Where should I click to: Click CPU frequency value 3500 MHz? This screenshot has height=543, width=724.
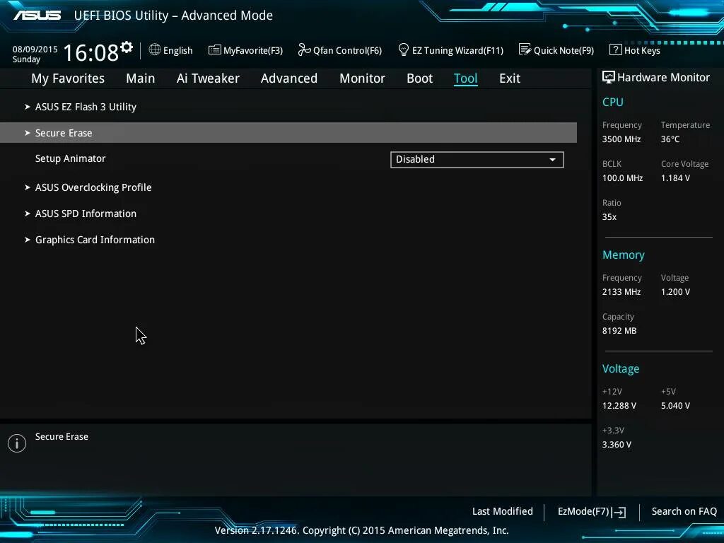click(621, 139)
